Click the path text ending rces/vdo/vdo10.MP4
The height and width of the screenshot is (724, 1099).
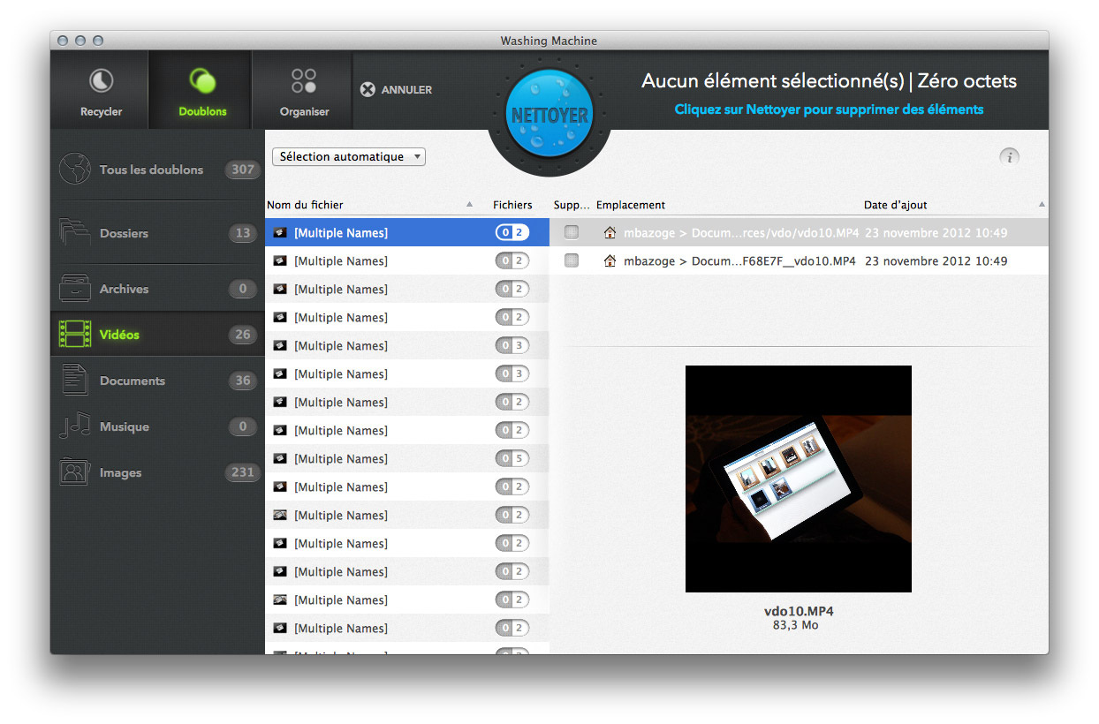tap(739, 233)
